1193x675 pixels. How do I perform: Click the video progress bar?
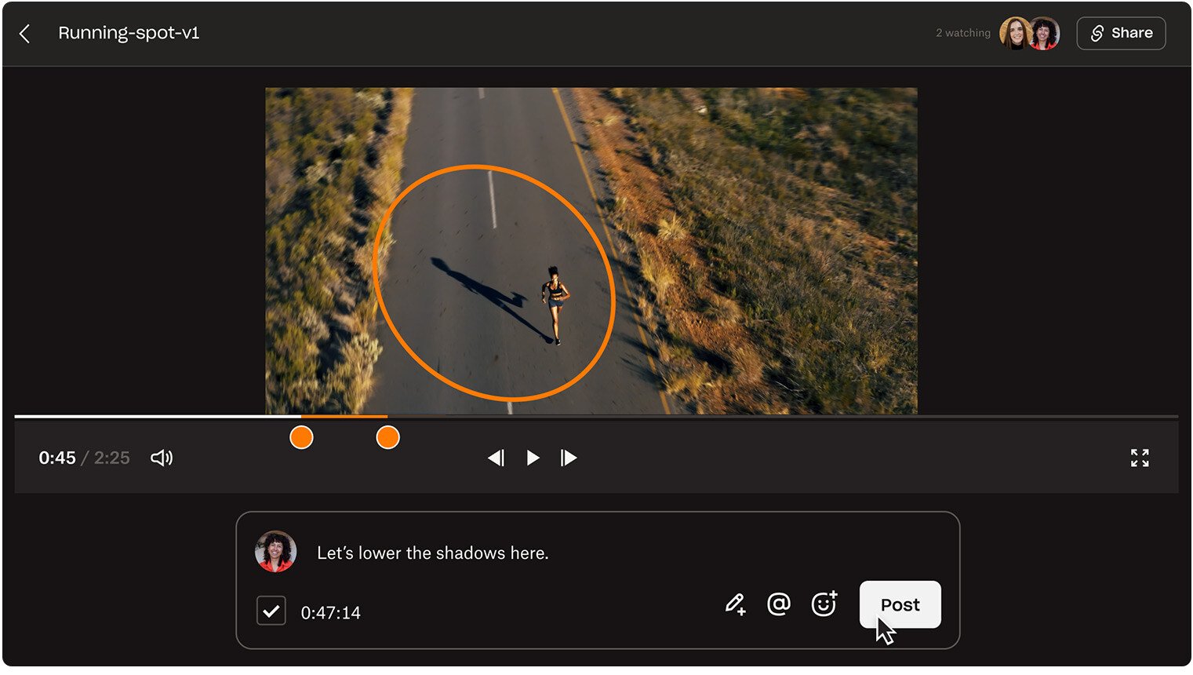(x=706, y=416)
